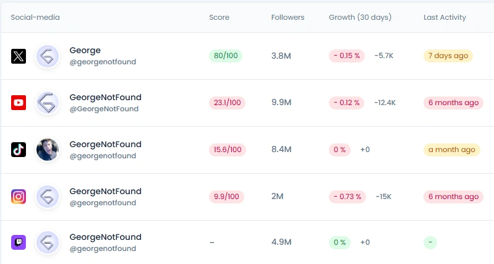Open the Instagram row profile avatar
The image size is (494, 264).
pos(48,197)
